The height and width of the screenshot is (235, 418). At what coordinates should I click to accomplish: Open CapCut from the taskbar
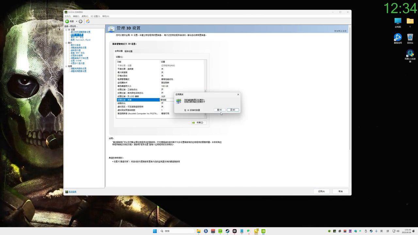tap(234, 231)
